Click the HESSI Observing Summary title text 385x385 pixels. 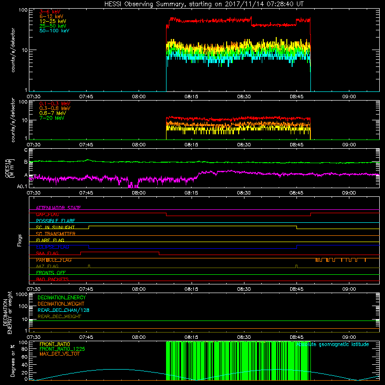[x=204, y=4]
